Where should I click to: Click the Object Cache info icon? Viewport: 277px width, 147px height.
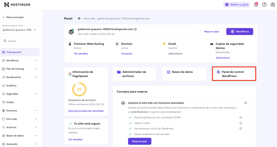(240, 123)
